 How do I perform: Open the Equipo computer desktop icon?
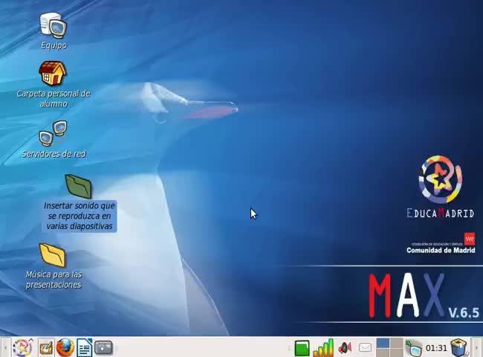click(x=53, y=25)
